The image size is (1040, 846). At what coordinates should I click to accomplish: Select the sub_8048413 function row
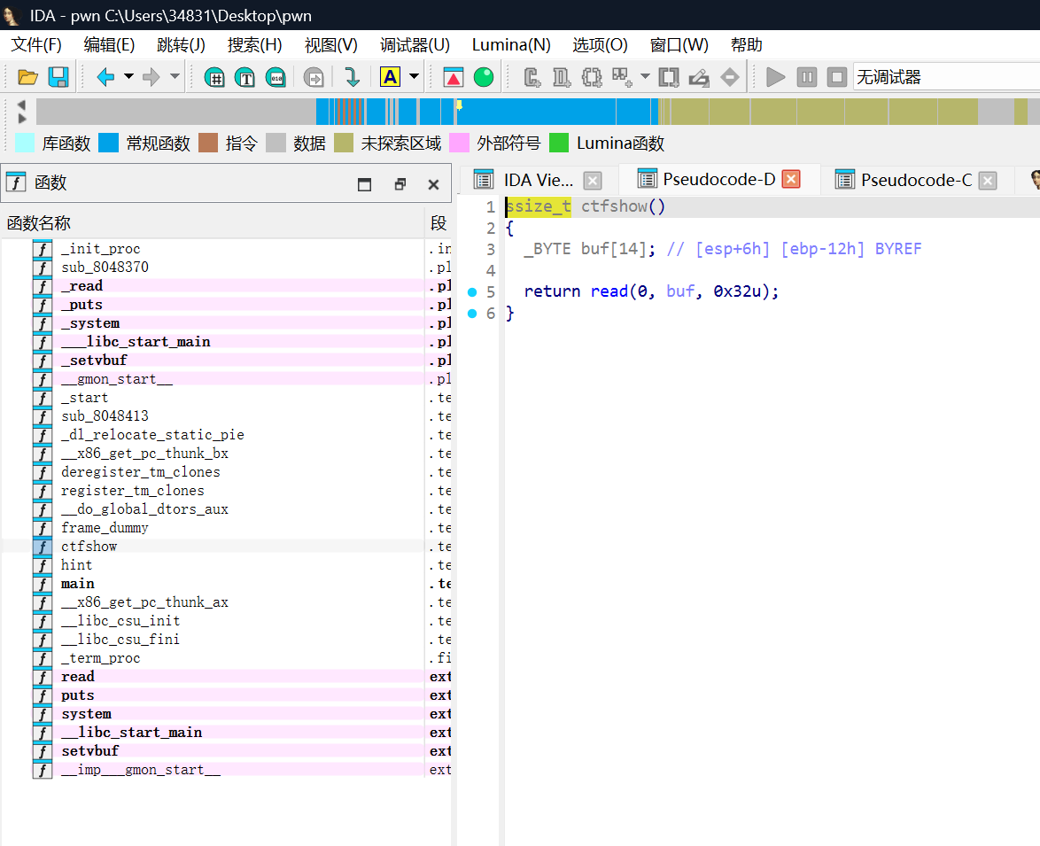click(227, 415)
